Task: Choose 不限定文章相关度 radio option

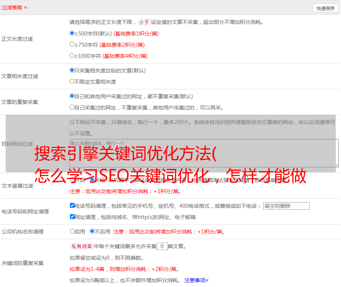Action: click(x=72, y=81)
